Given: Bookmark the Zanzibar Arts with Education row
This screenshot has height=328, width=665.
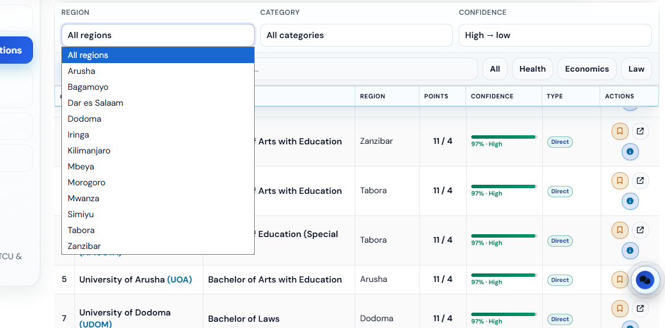Looking at the screenshot, I should pyautogui.click(x=620, y=131).
